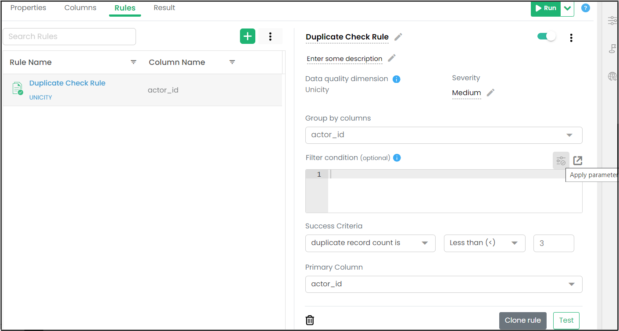Click the Medium severity value
This screenshot has width=619, height=331.
[466, 93]
